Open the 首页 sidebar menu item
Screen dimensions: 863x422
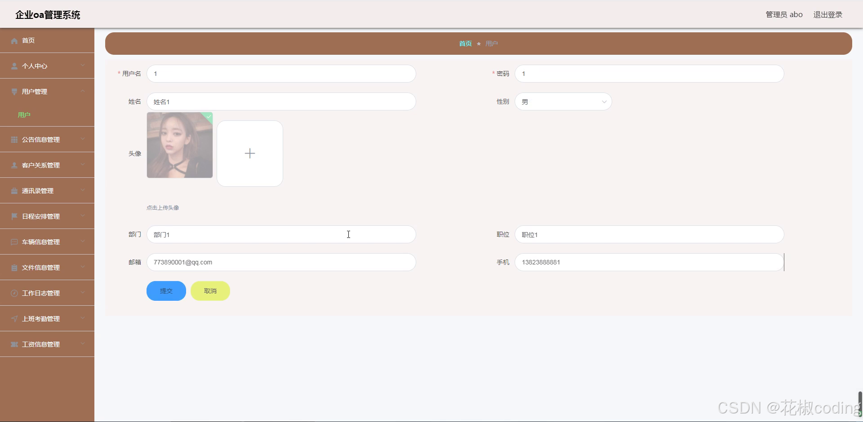47,40
